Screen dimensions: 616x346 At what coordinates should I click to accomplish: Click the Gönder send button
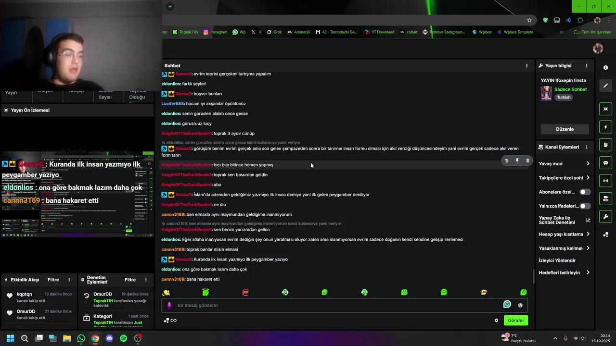tap(516, 321)
